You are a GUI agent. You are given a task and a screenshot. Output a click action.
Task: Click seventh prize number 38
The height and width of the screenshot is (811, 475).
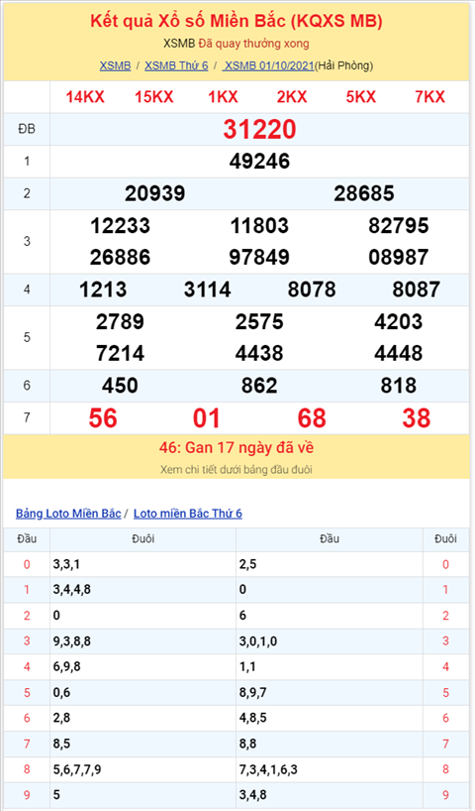[417, 418]
